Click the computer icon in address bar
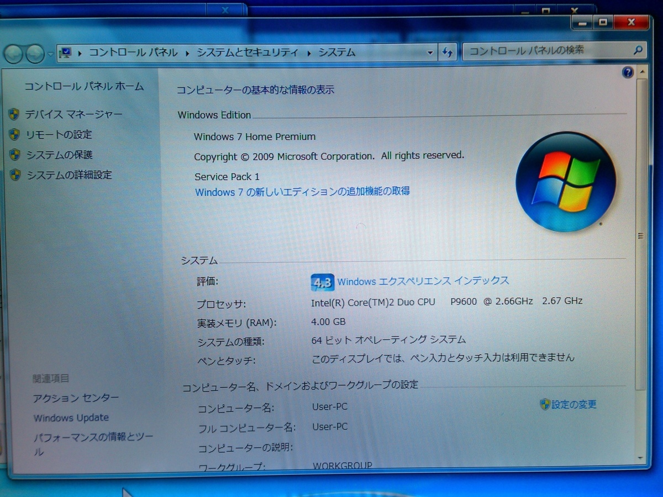Screen dimensions: 663x497 (66, 52)
